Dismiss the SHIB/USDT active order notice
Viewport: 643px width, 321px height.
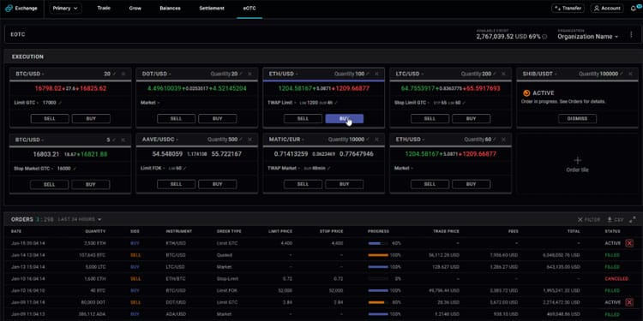tap(577, 119)
